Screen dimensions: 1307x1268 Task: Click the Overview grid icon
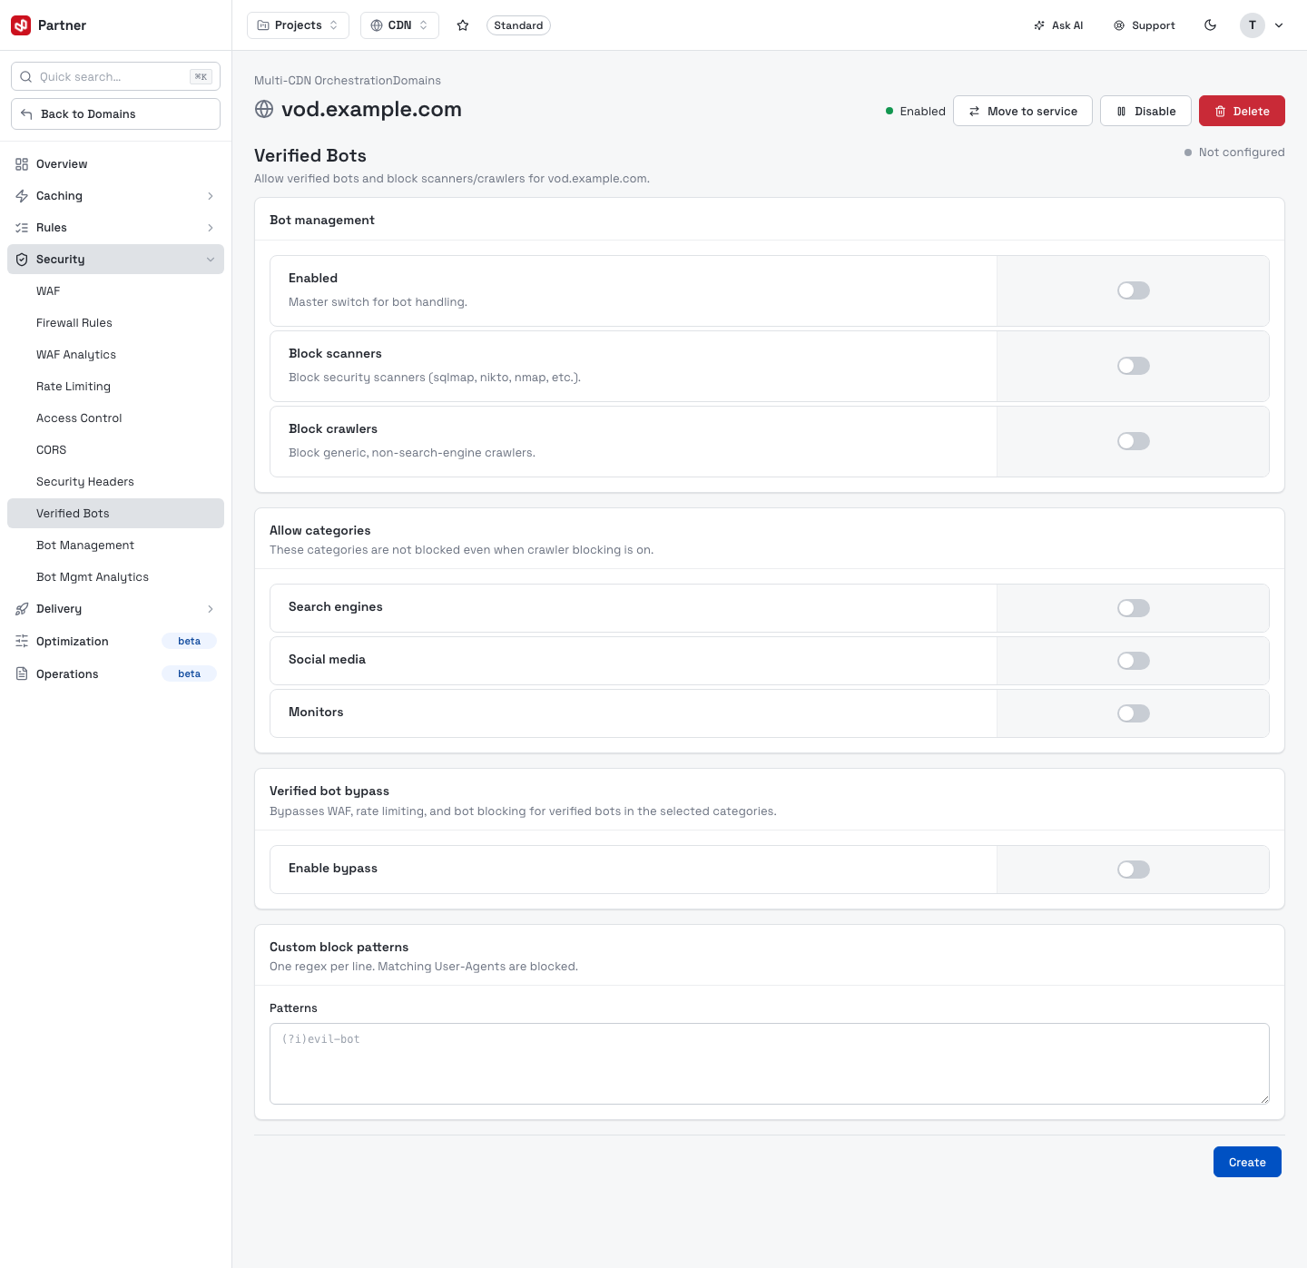tap(22, 164)
